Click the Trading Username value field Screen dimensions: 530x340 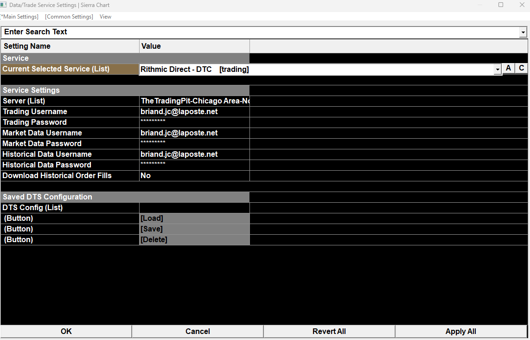[194, 111]
